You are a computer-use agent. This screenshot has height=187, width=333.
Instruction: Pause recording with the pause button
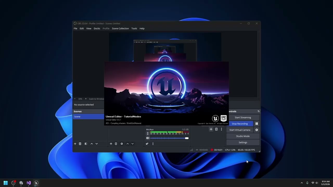[257, 124]
